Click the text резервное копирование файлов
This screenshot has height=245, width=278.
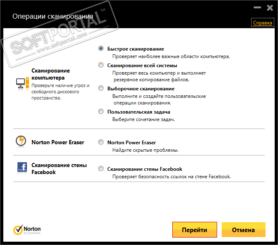click(x=151, y=80)
